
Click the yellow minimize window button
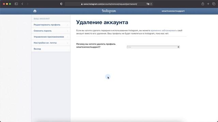(x=7, y=4)
